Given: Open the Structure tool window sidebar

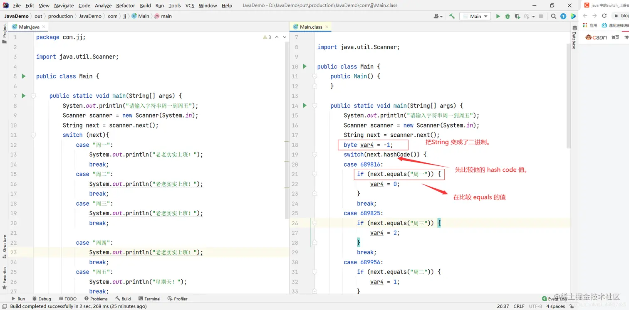Looking at the screenshot, I should tap(5, 247).
